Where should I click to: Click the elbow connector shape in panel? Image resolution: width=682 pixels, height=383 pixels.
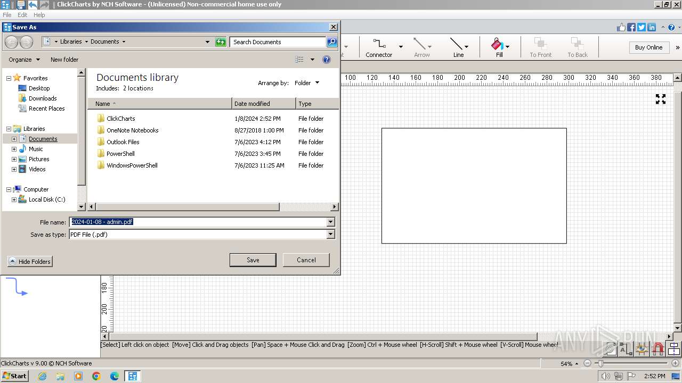tap(17, 287)
